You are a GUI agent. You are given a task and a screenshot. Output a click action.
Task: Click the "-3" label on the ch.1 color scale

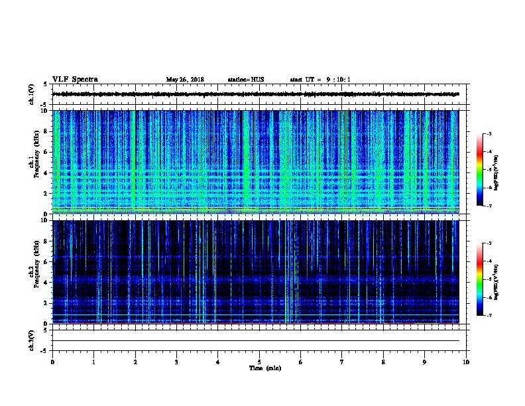pyautogui.click(x=489, y=134)
